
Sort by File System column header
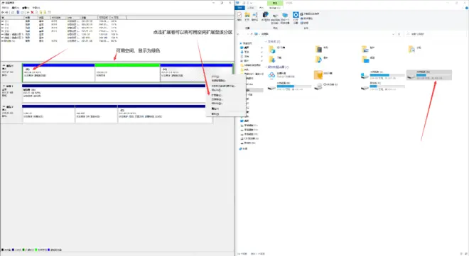[58, 18]
